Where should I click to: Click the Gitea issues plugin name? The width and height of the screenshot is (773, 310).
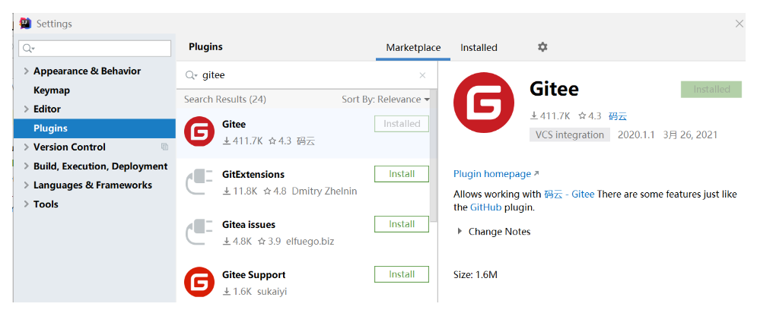tap(249, 225)
